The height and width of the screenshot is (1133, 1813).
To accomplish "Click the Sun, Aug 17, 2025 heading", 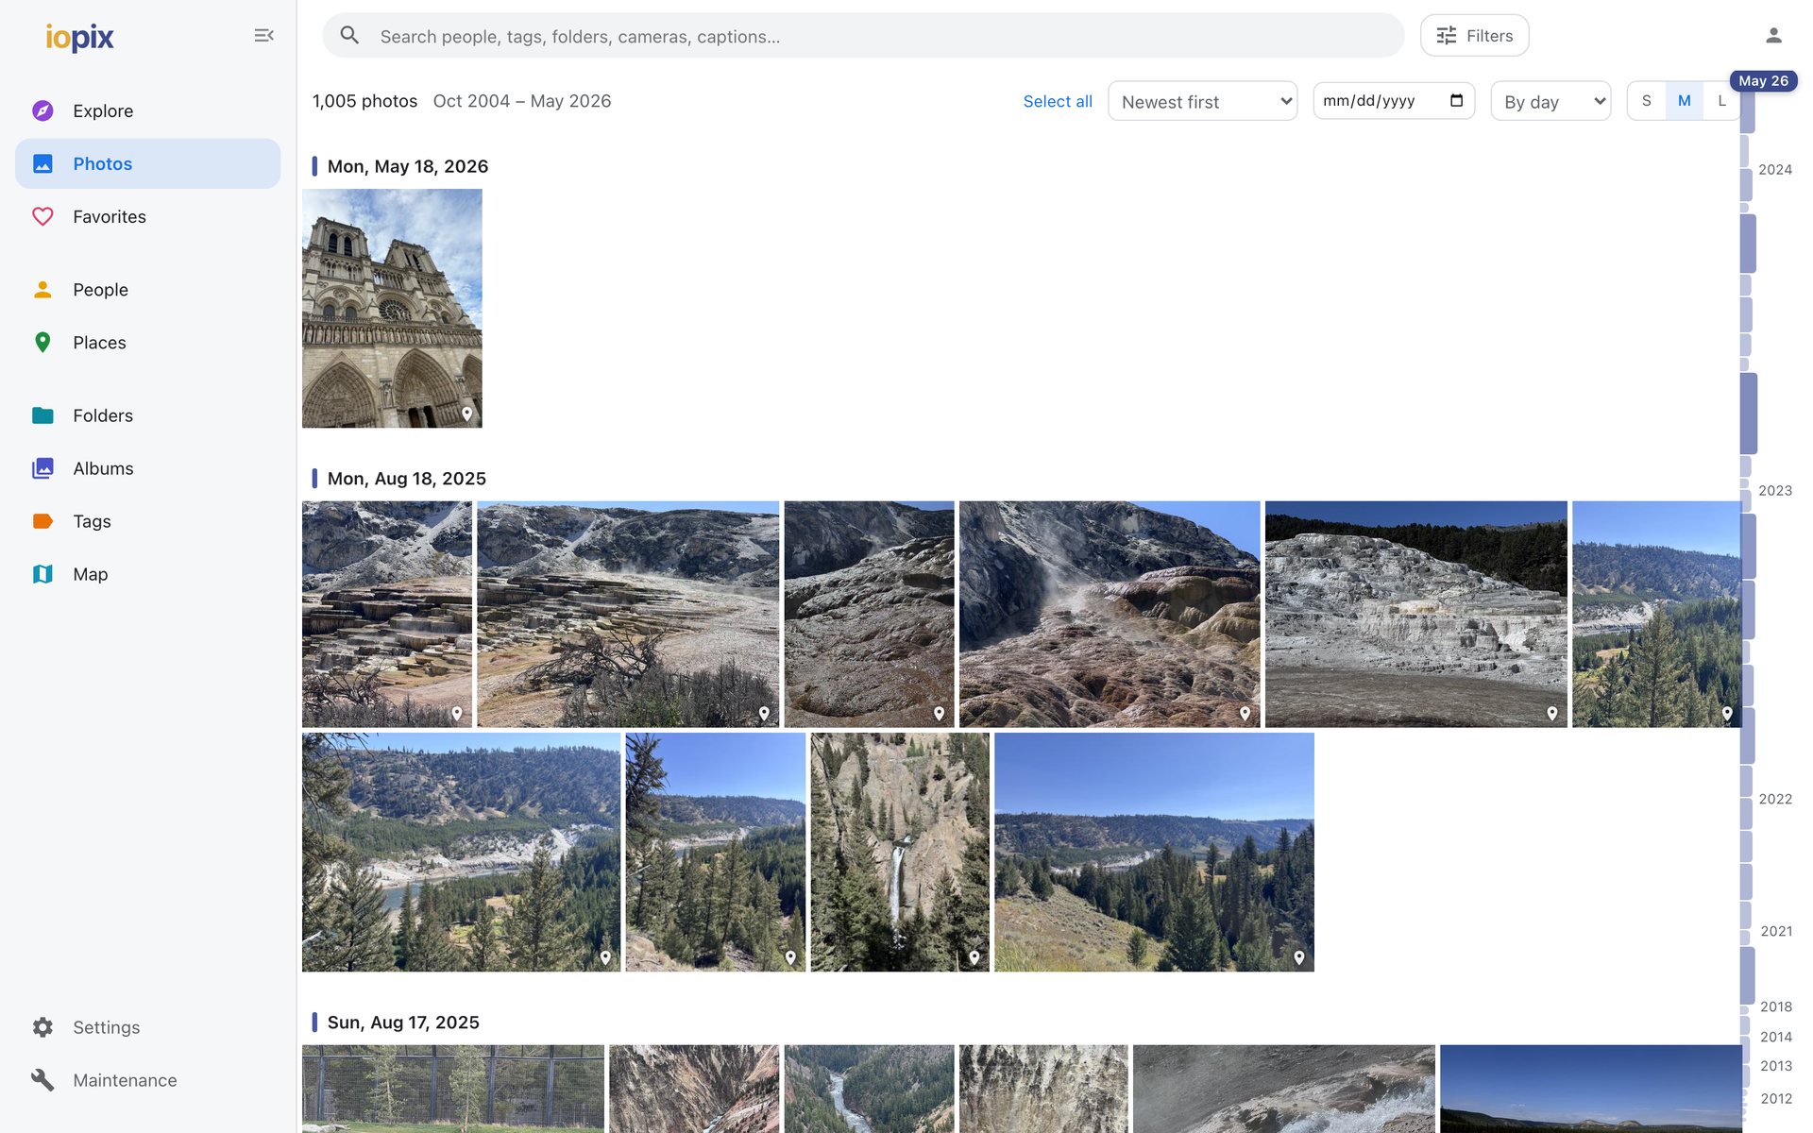I will point(403,1023).
